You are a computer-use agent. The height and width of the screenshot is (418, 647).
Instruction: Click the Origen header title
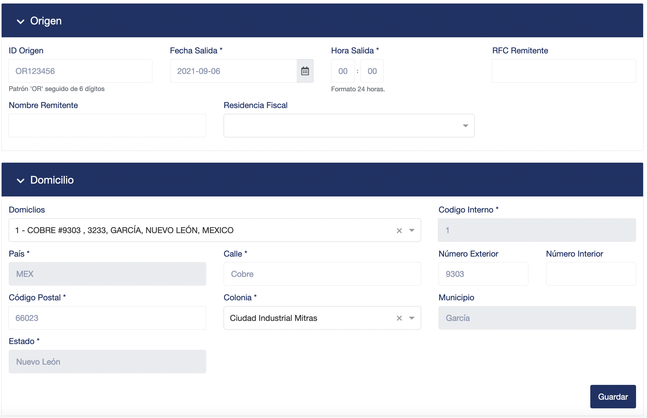tap(46, 21)
